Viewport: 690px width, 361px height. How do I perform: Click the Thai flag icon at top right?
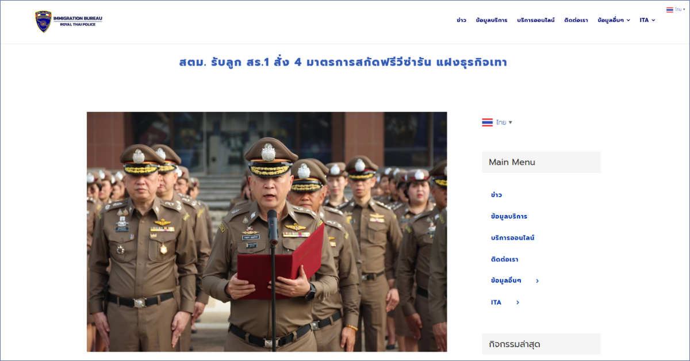(669, 10)
